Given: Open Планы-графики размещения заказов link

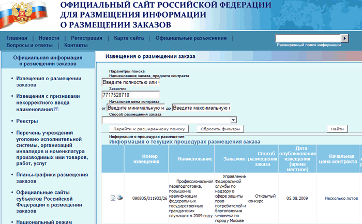Looking at the screenshot, I should pos(52,178).
